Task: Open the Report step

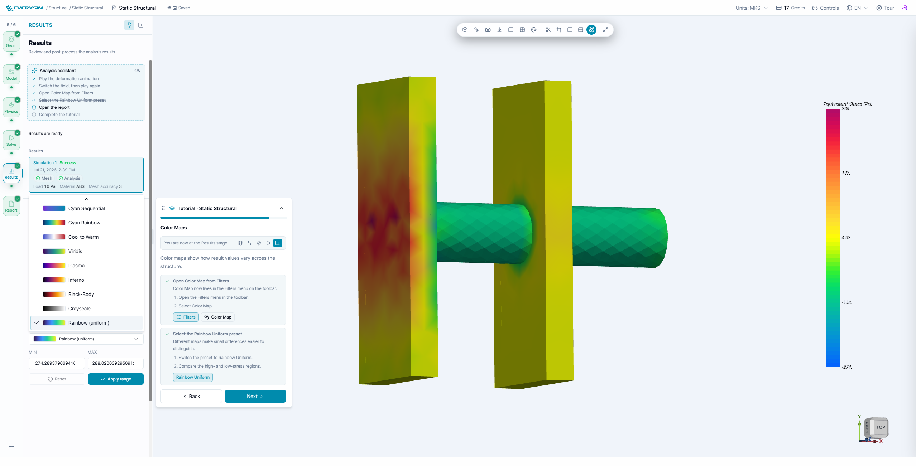Action: coord(11,206)
